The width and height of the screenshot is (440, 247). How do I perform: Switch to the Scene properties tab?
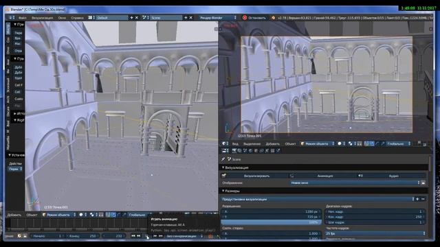coord(245,151)
